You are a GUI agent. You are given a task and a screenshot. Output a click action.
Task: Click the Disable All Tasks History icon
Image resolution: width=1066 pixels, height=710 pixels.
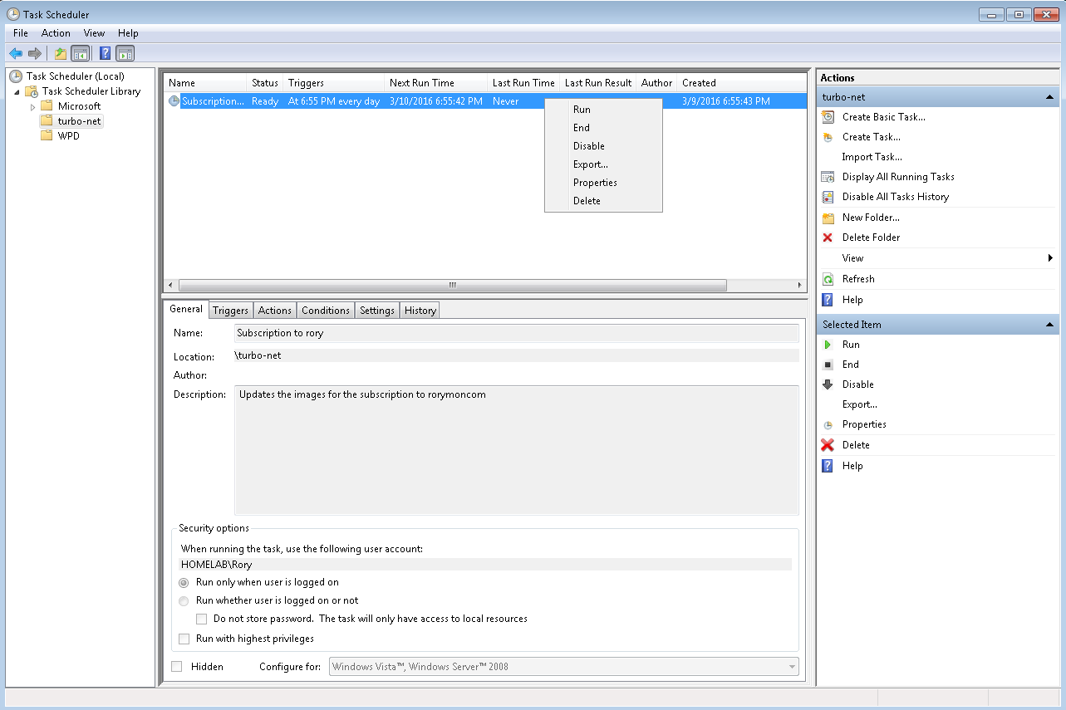pos(826,197)
